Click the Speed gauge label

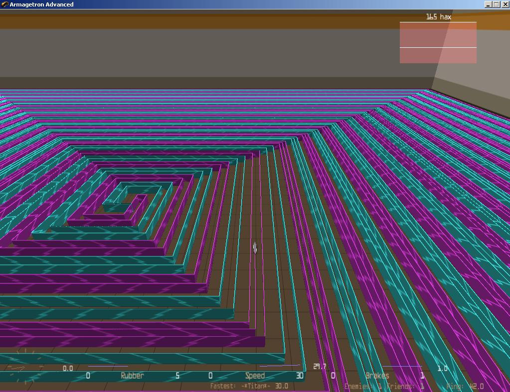255,376
